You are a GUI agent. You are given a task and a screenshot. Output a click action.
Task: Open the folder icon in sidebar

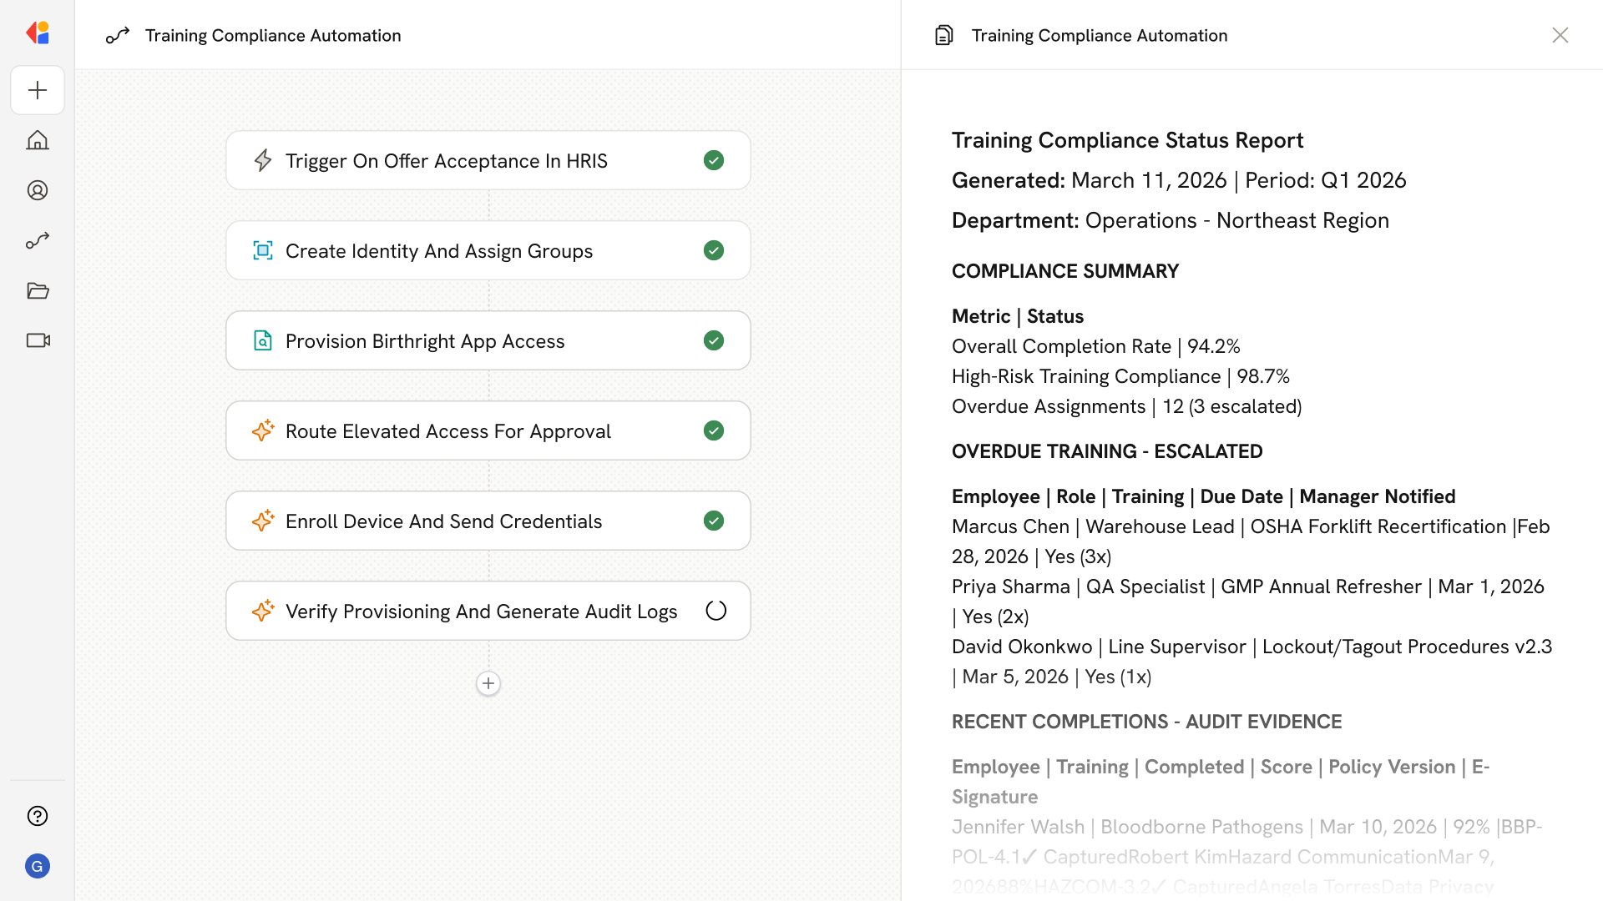pos(38,290)
